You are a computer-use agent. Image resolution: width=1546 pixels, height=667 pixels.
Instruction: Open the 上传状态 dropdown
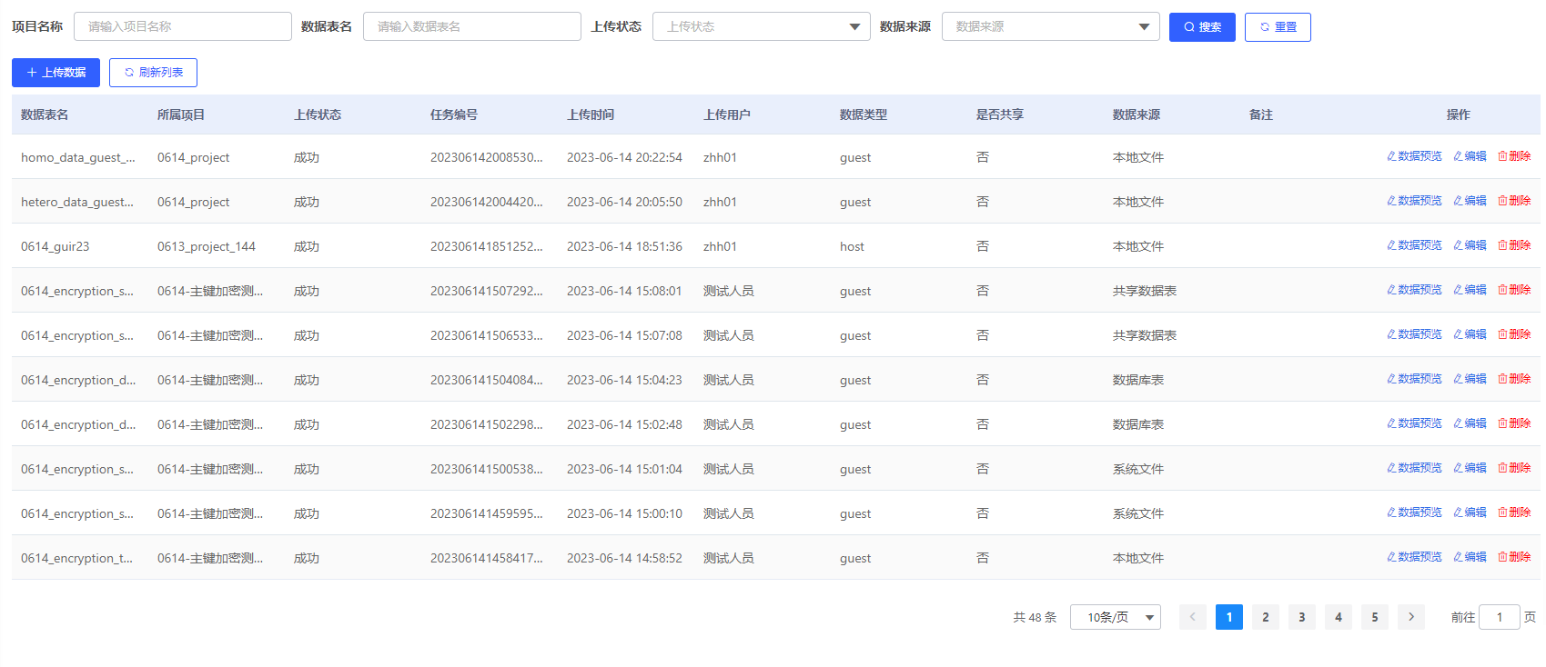(762, 26)
